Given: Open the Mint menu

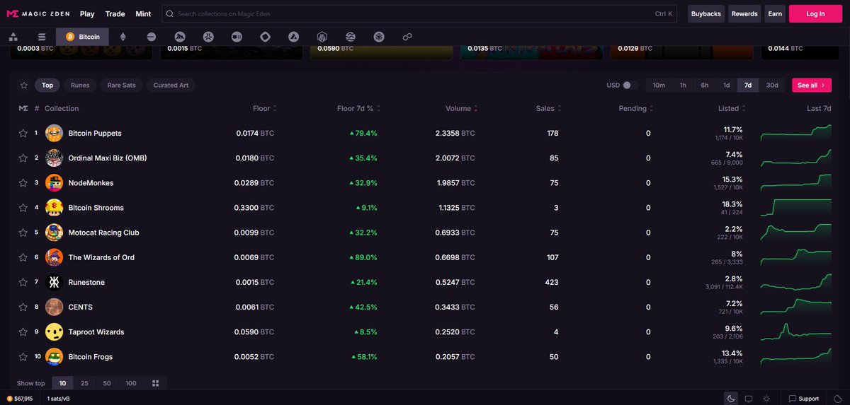Looking at the screenshot, I should pos(143,13).
